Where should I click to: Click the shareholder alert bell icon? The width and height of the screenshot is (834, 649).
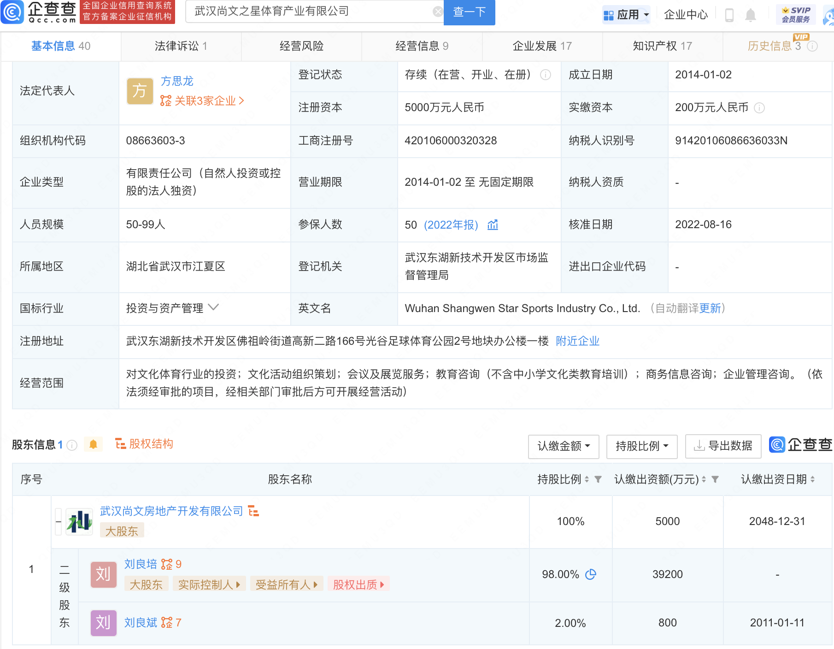[93, 444]
